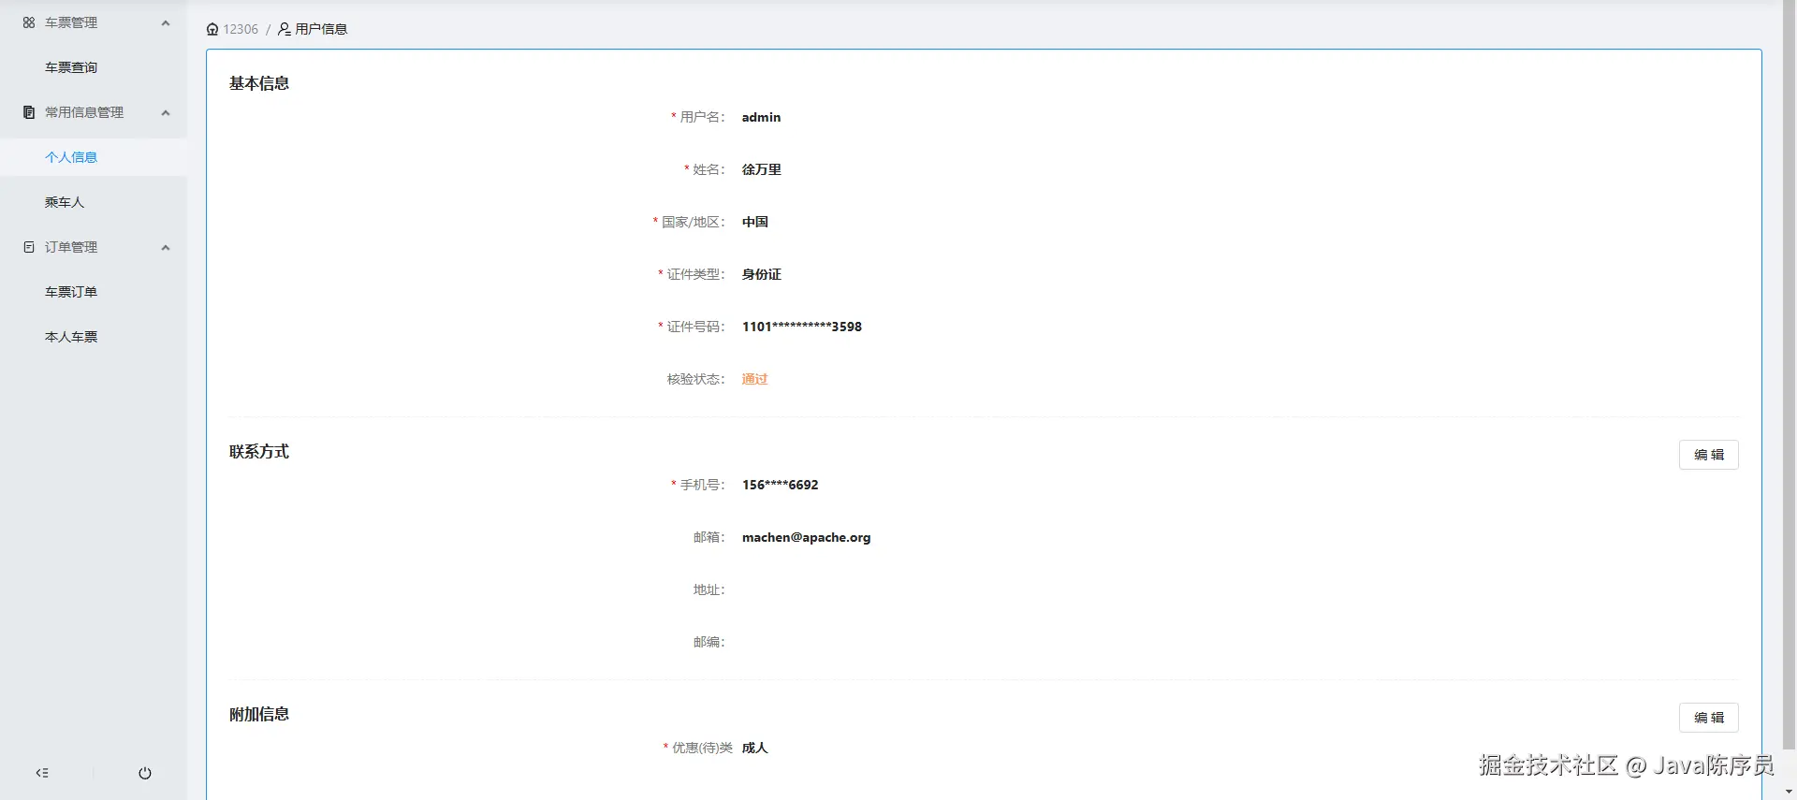Viewport: 1797px width, 800px height.
Task: Click the phone number 156****6692
Action: (x=780, y=485)
